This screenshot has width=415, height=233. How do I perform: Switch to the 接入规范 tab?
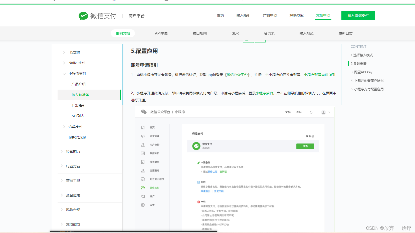point(307,33)
